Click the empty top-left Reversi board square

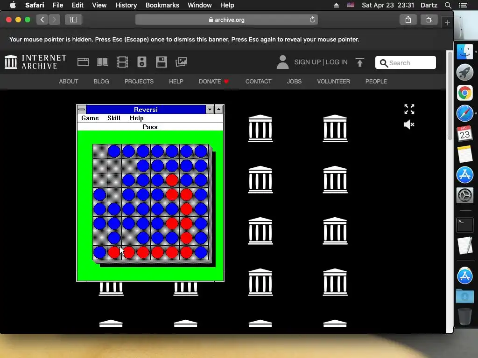tap(100, 151)
